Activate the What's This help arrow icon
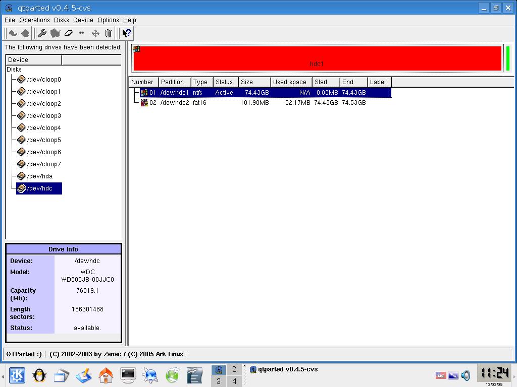The width and height of the screenshot is (517, 387). (x=125, y=33)
